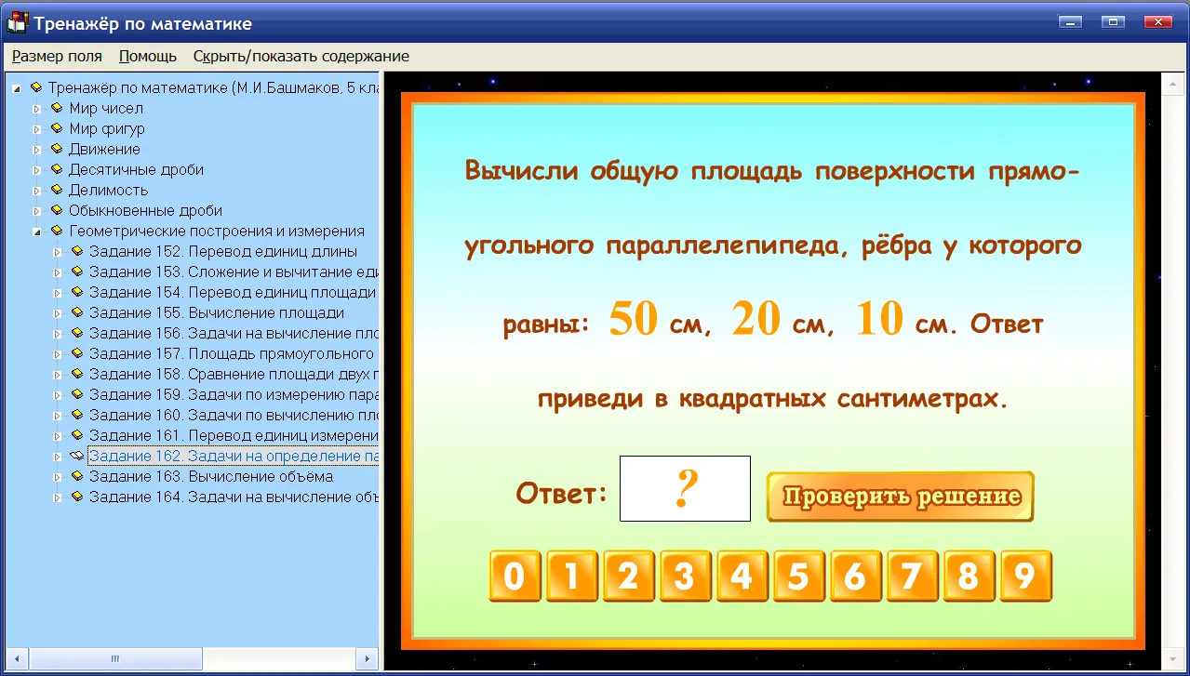
Task: Click Скрыть/показать содержание menu item
Action: click(301, 56)
